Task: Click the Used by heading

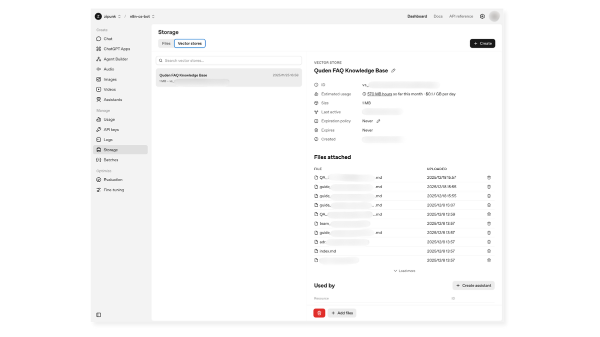Action: 324,286
